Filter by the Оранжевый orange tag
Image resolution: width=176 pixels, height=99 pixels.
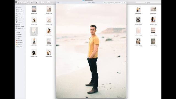pos(20,43)
